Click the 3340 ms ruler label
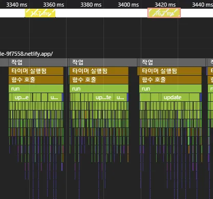 click(x=17, y=5)
